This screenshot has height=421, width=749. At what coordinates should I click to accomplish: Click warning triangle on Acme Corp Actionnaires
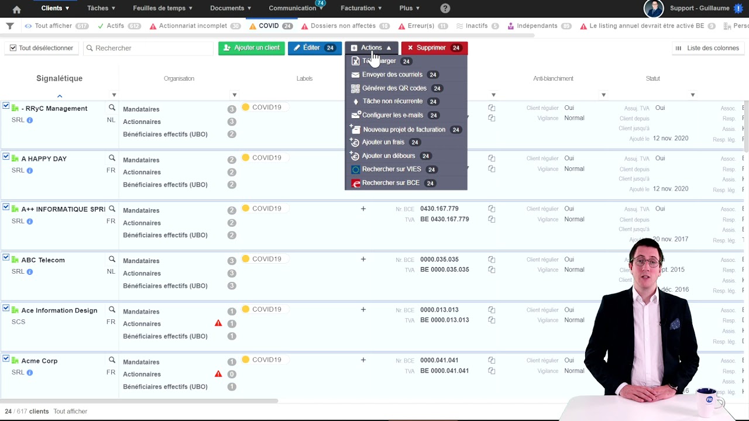point(218,374)
